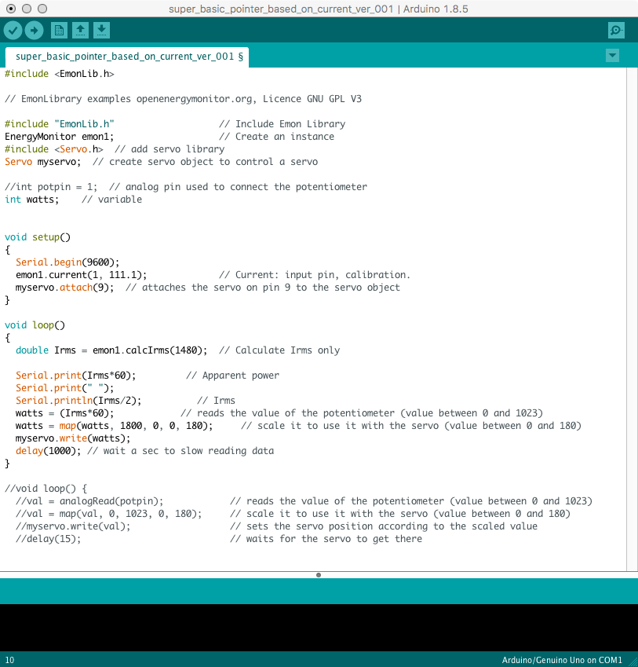Click the window zoom button
Screen dimensions: 638x667
pyautogui.click(x=42, y=8)
